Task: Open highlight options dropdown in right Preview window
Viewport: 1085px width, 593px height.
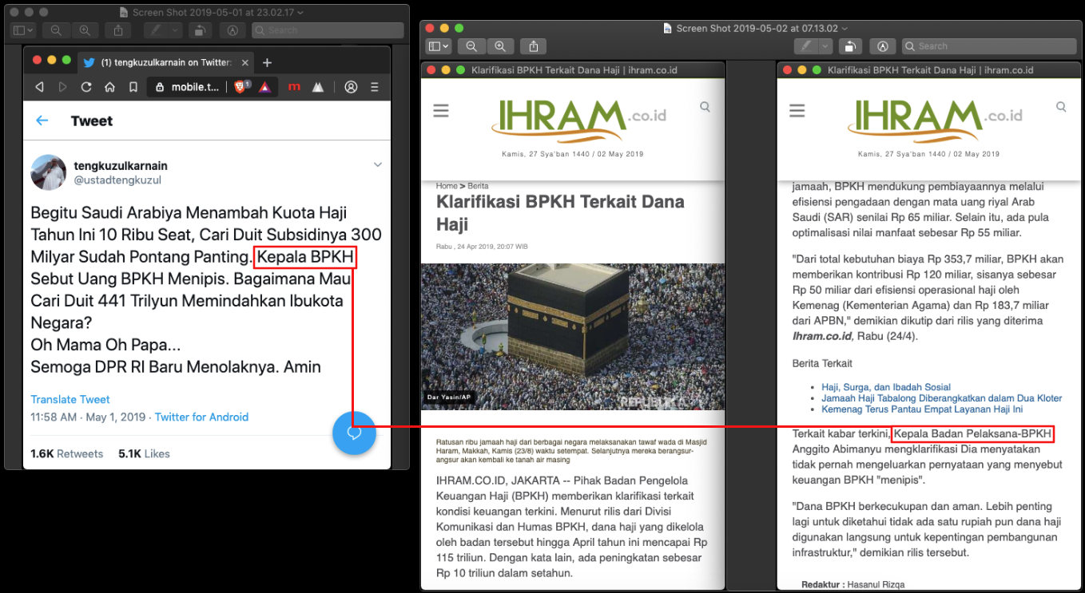Action: [825, 46]
